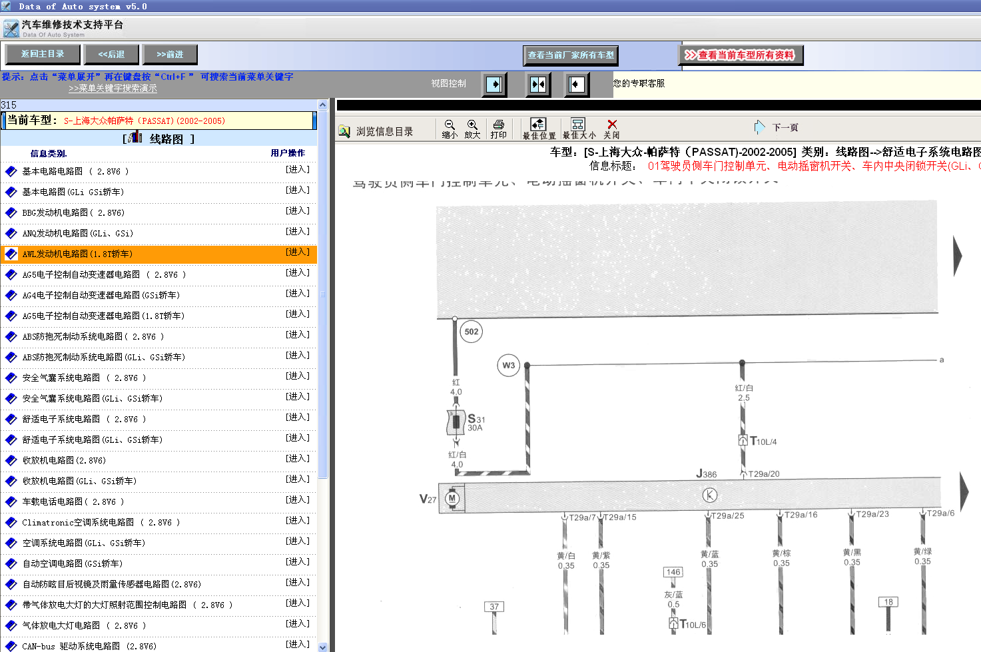Click icon beside 自动空调电路图(GSi轿车)
The image size is (981, 652).
click(11, 563)
